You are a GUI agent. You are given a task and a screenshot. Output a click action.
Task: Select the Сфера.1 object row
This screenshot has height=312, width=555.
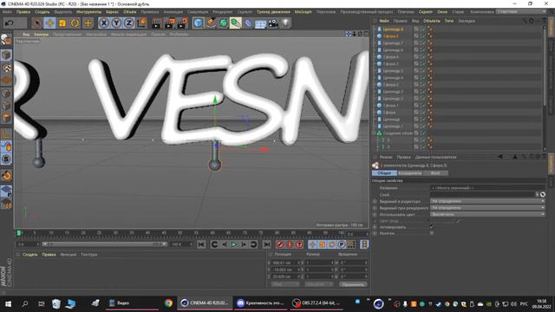point(390,106)
